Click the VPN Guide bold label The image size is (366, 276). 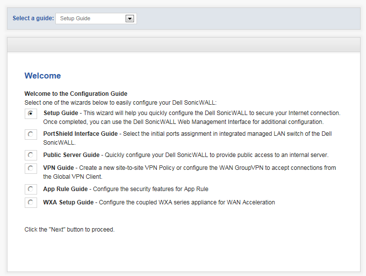point(58,168)
